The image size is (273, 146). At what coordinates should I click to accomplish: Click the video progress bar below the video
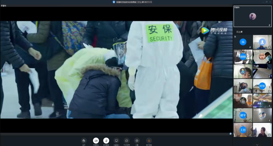tap(115, 134)
